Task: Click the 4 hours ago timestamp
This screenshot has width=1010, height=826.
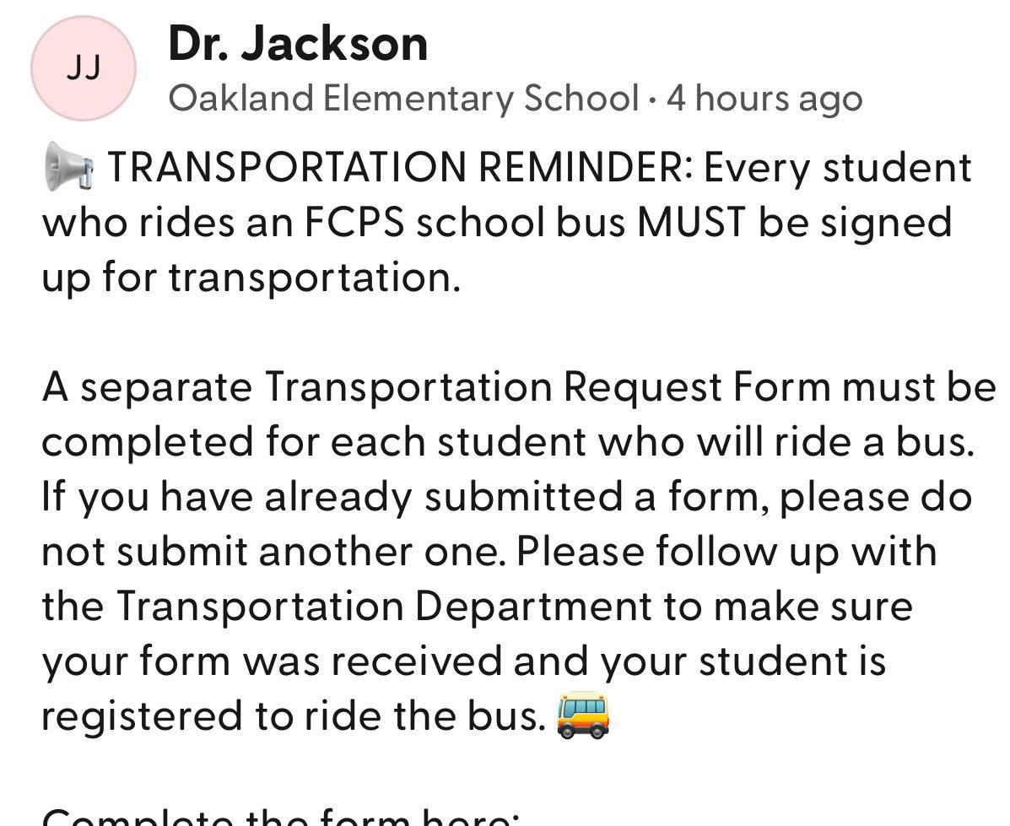Action: (764, 99)
